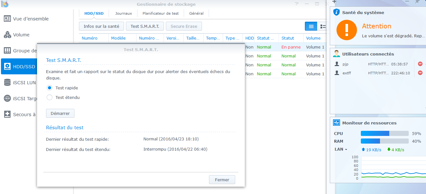
Task: Sort by the Numéro column header
Action: [x=89, y=38]
